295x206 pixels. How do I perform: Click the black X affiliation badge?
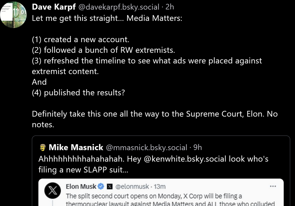click(109, 187)
